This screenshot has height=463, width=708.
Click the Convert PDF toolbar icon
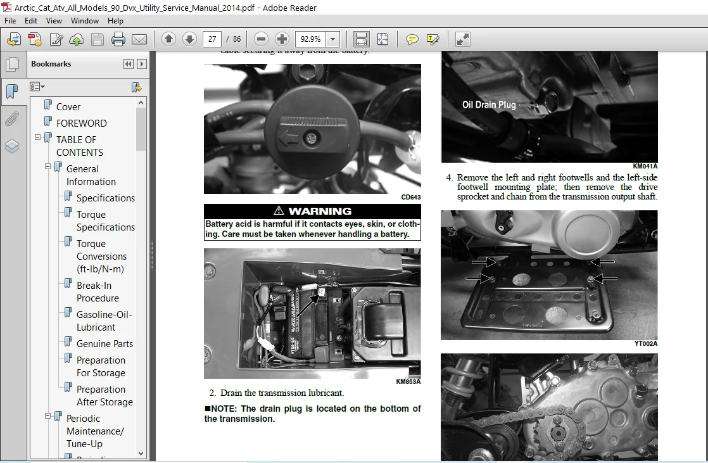(x=35, y=39)
